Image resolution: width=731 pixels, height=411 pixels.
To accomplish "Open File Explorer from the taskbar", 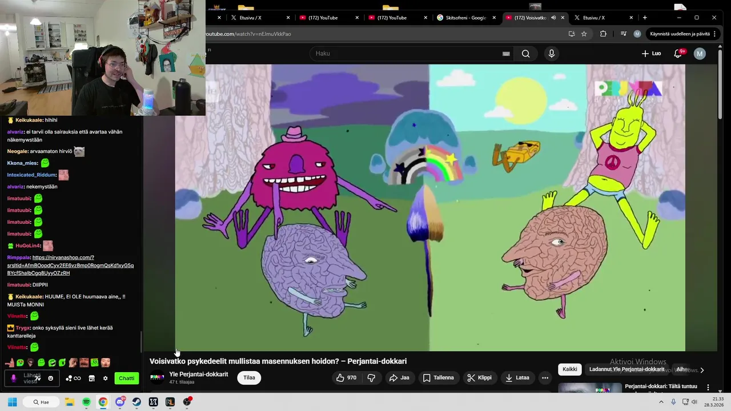I will pyautogui.click(x=70, y=402).
